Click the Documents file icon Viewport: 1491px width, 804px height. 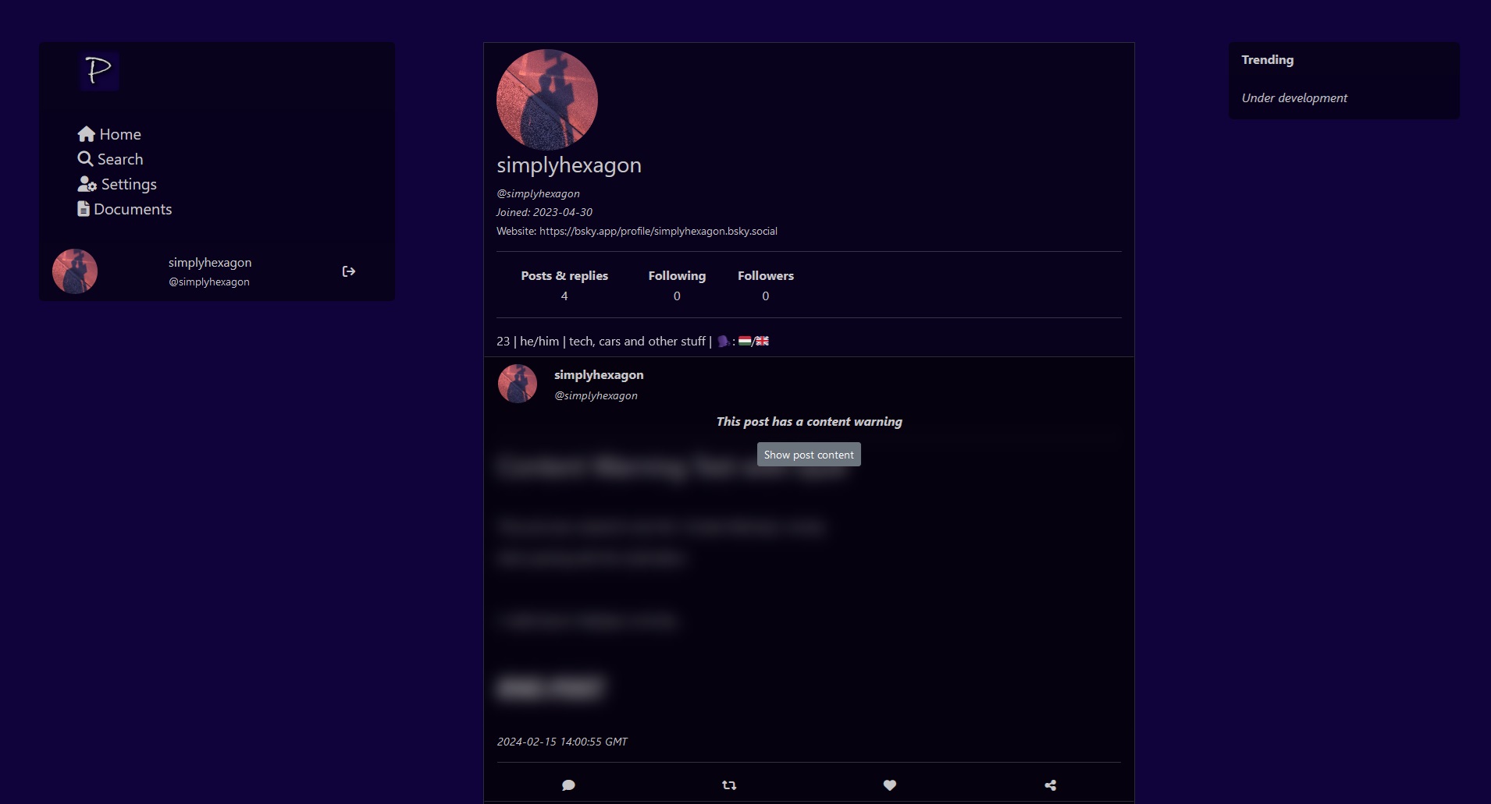[84, 209]
